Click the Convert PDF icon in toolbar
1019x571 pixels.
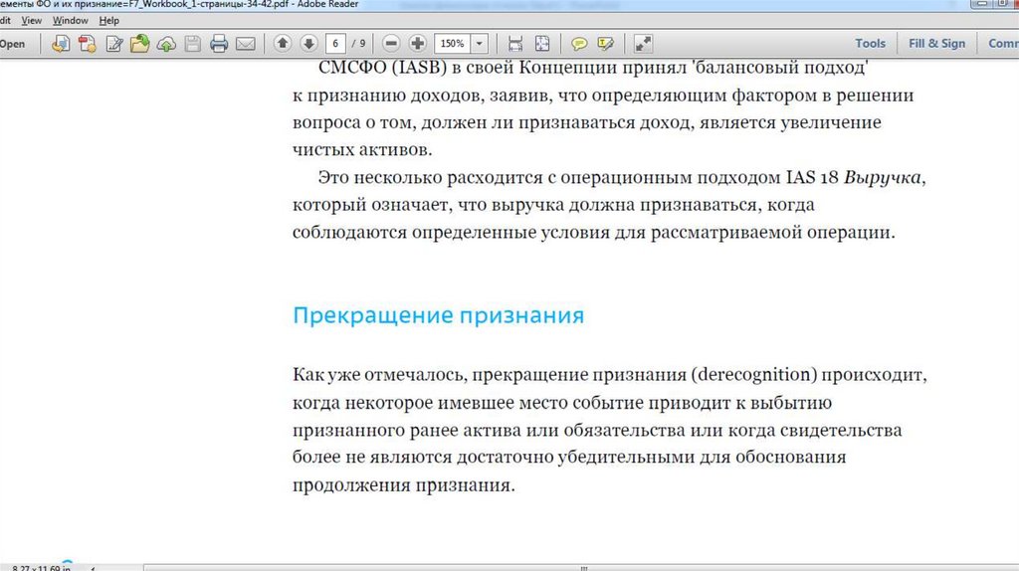[88, 44]
